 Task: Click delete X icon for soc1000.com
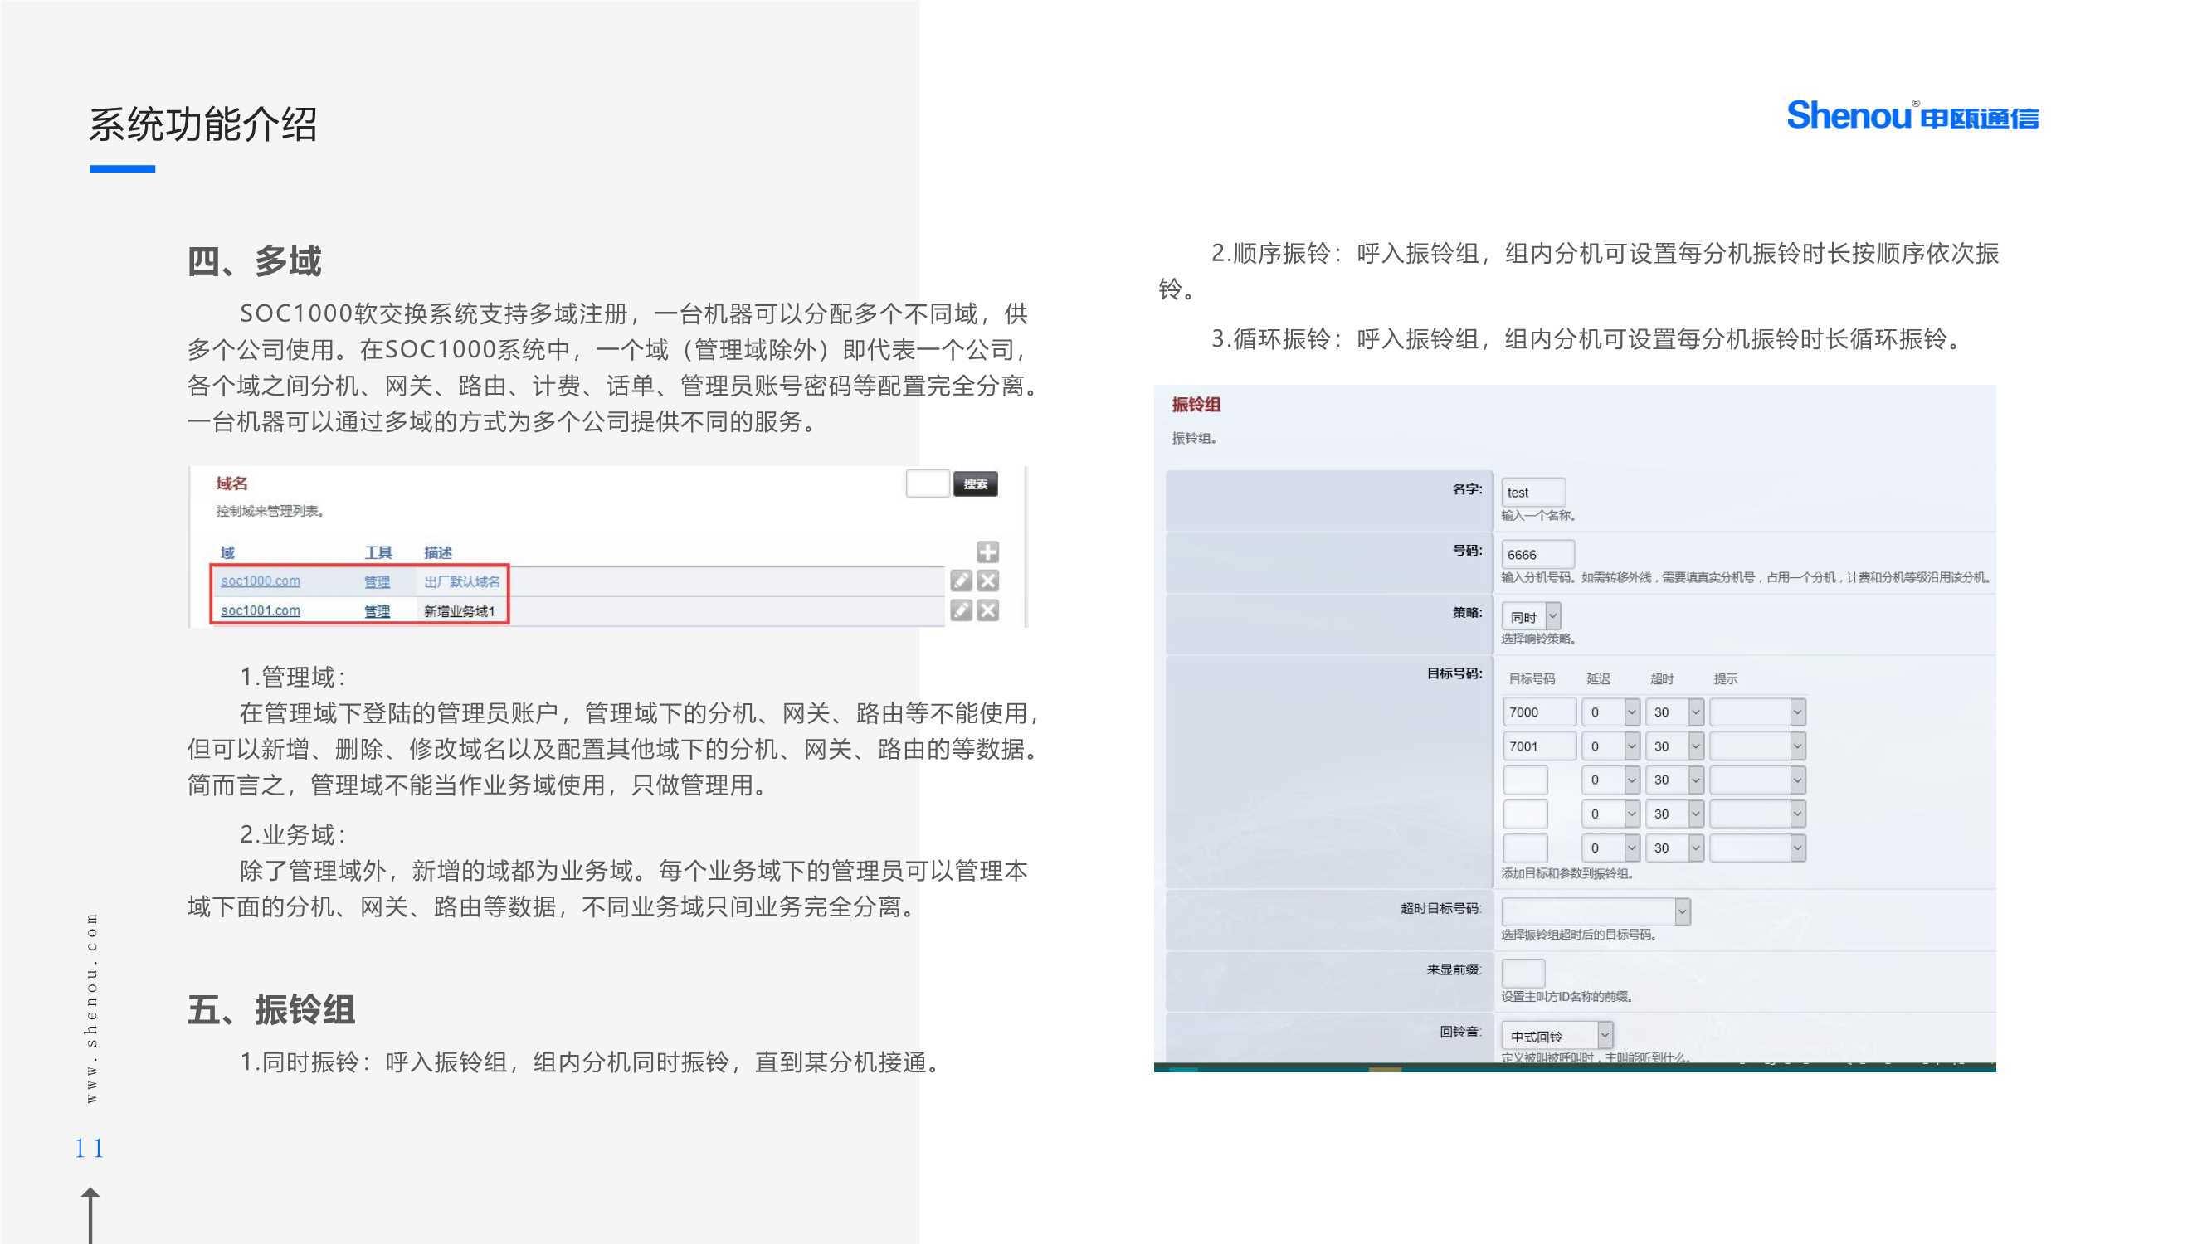pos(988,581)
